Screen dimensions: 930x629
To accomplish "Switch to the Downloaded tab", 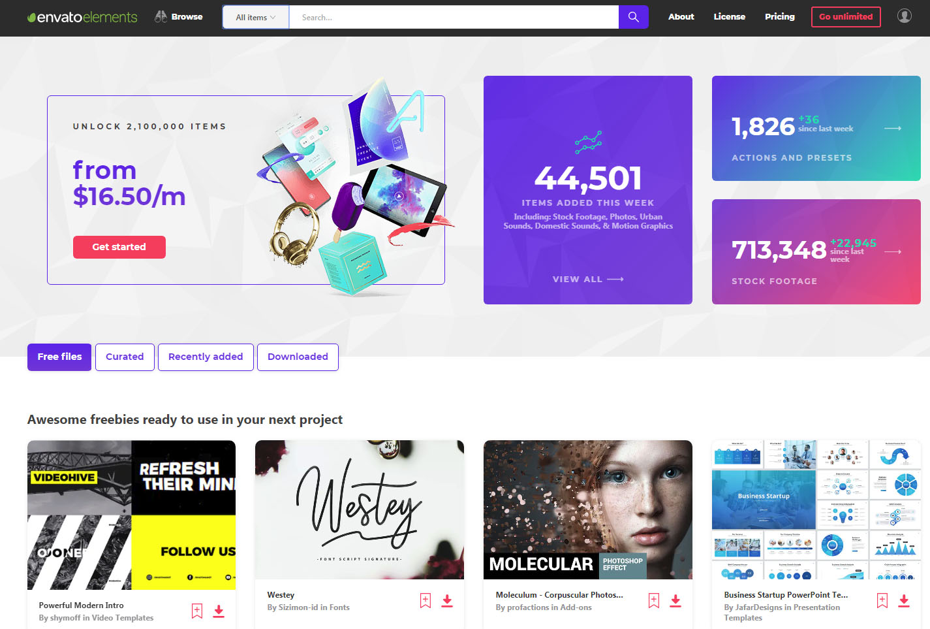I will [x=298, y=357].
